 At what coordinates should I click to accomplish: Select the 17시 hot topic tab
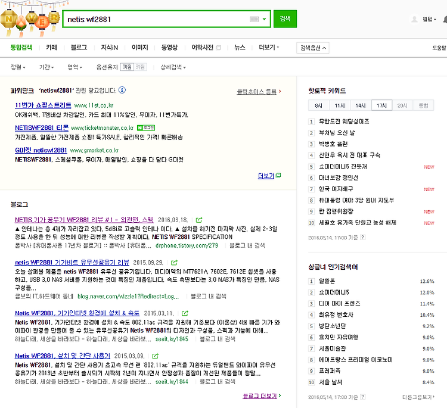[381, 105]
